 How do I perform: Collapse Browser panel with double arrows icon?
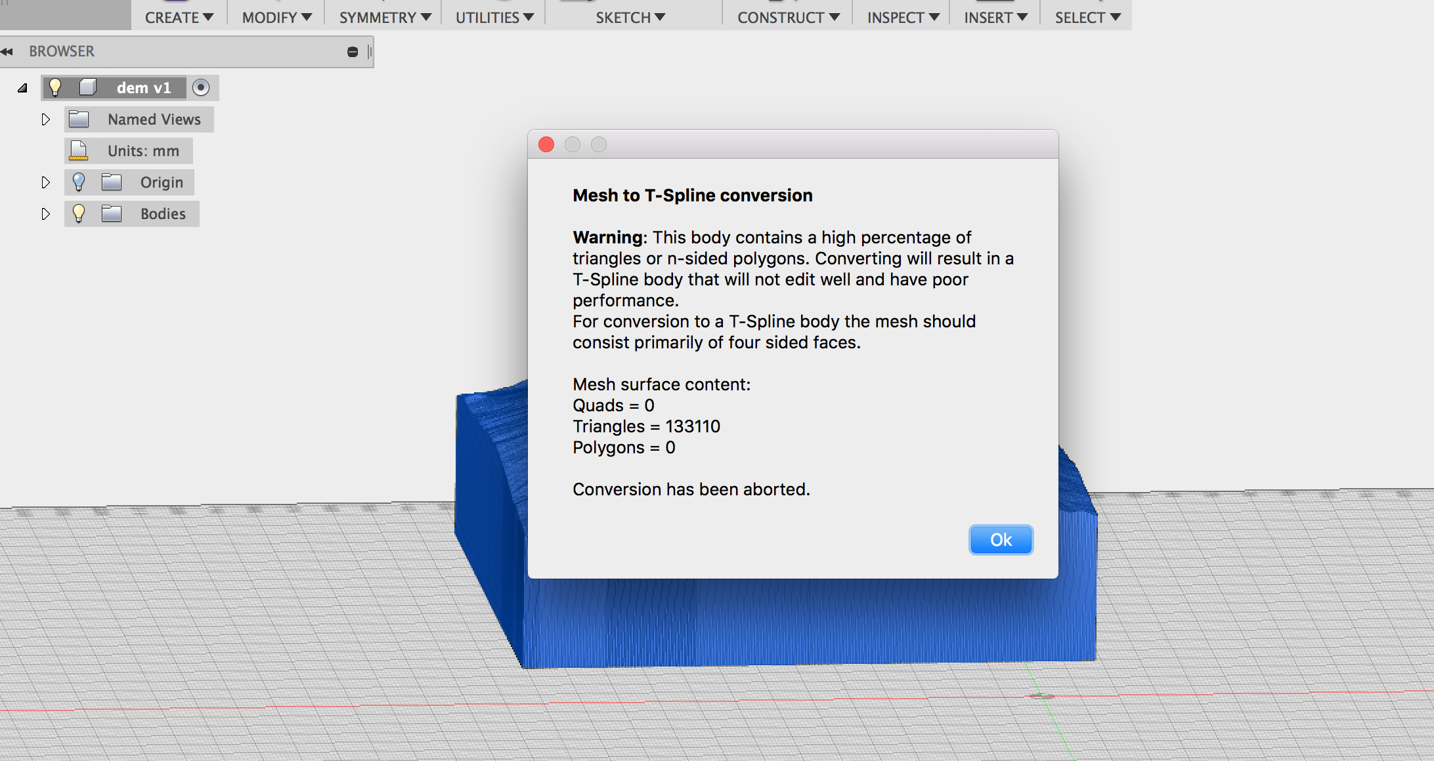7,51
